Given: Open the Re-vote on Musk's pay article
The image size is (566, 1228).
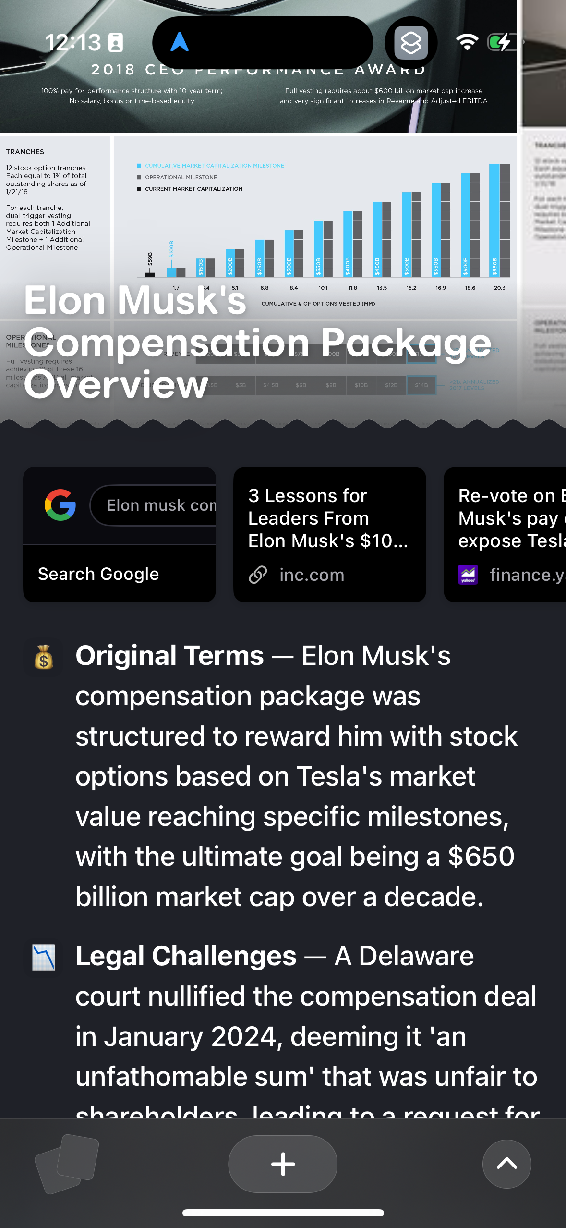Looking at the screenshot, I should coord(509,518).
